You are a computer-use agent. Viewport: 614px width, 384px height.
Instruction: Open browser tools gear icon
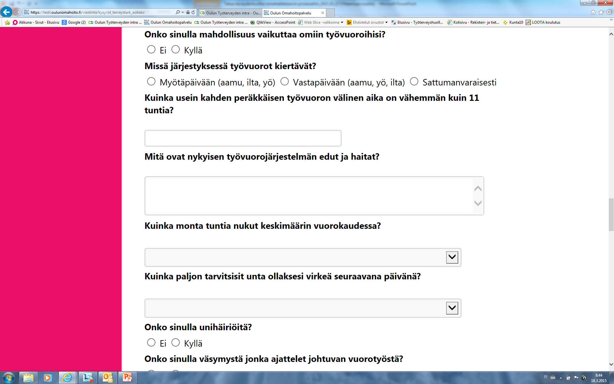coord(609,12)
